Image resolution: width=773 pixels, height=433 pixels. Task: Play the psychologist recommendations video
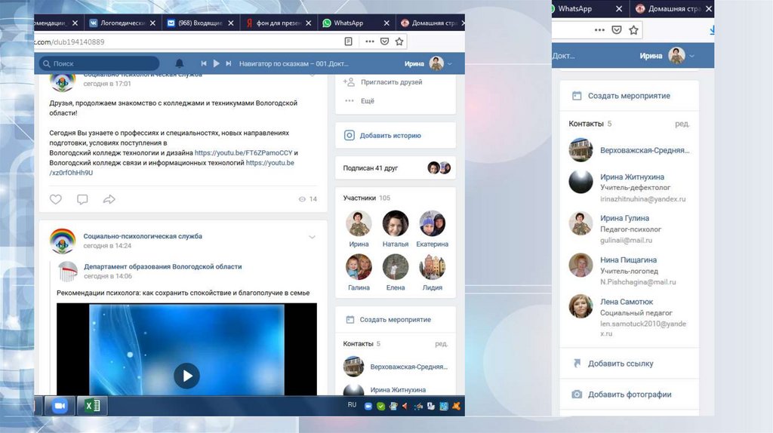pos(186,375)
